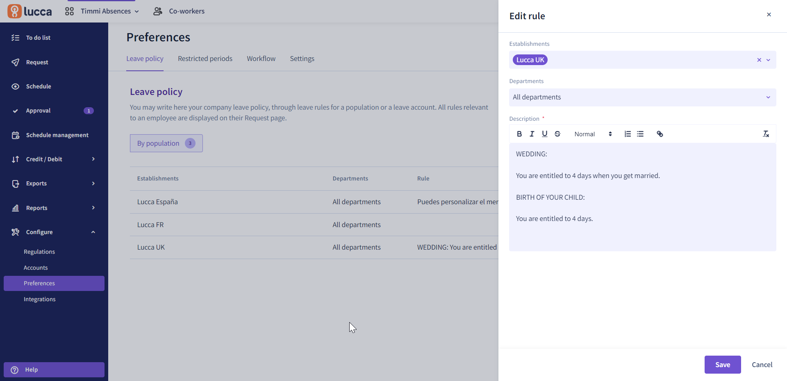Viewport: 787px width, 381px height.
Task: Toggle italic formatting in the editor
Action: pyautogui.click(x=532, y=134)
